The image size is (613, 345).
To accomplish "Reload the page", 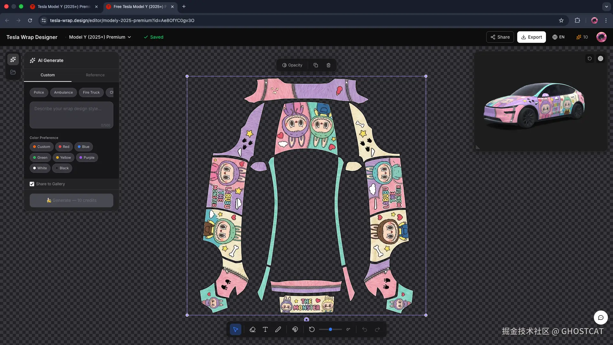I will 30,20.
